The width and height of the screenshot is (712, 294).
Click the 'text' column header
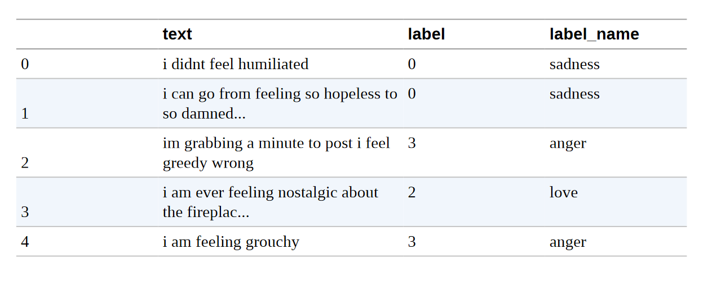pos(177,34)
